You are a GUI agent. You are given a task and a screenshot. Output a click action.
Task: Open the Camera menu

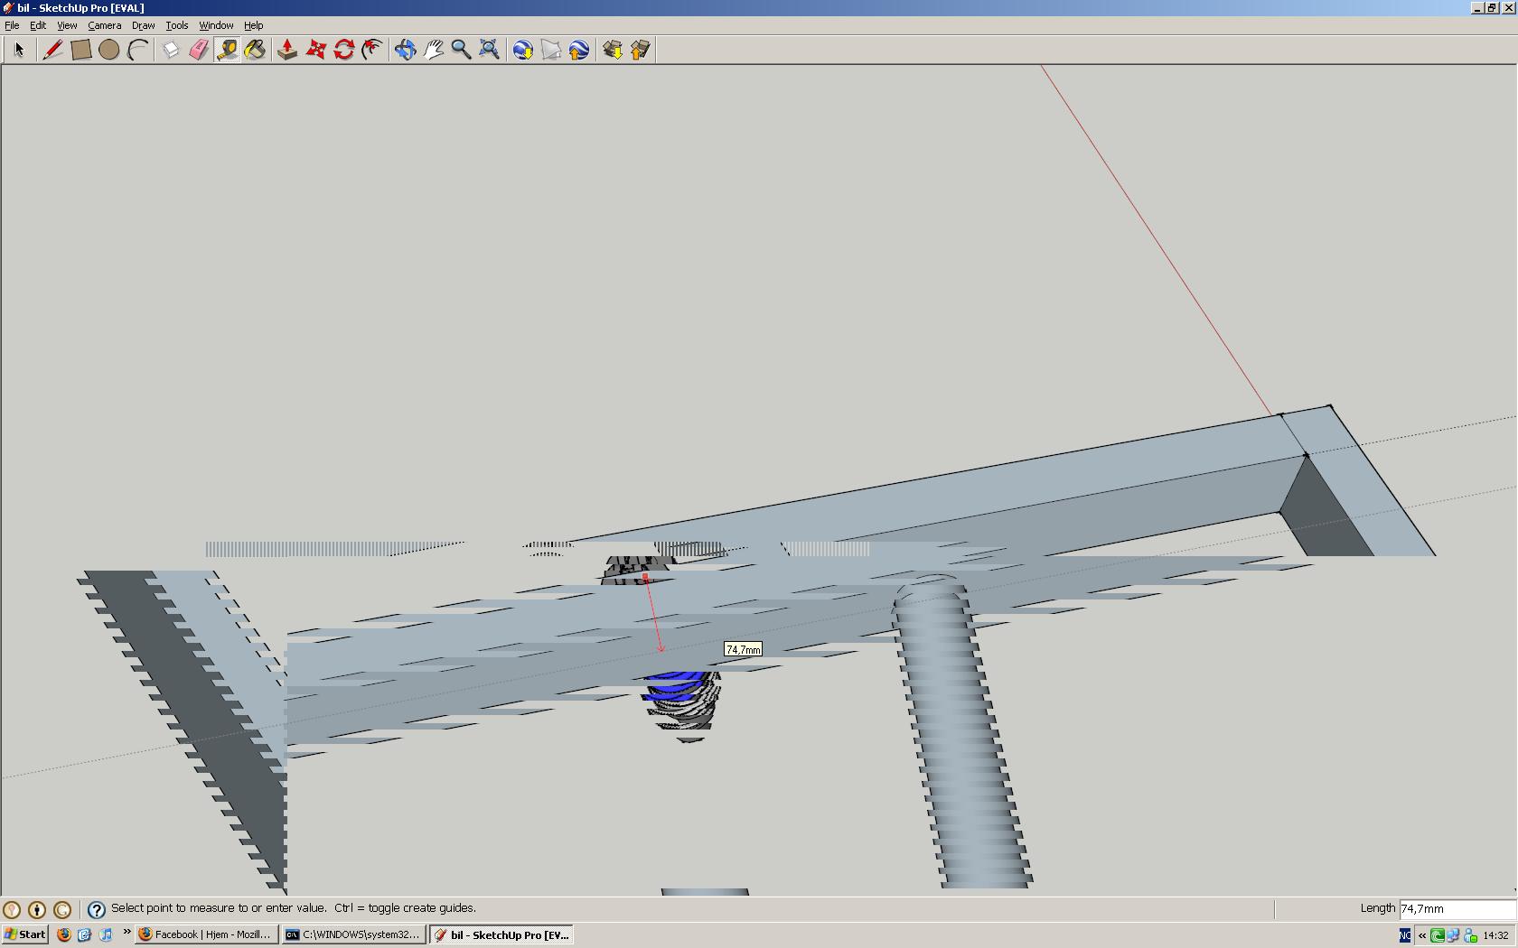coord(105,25)
